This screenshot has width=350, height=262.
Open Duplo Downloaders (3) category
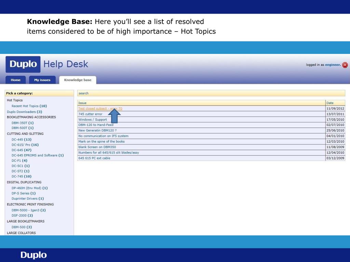(x=24, y=112)
